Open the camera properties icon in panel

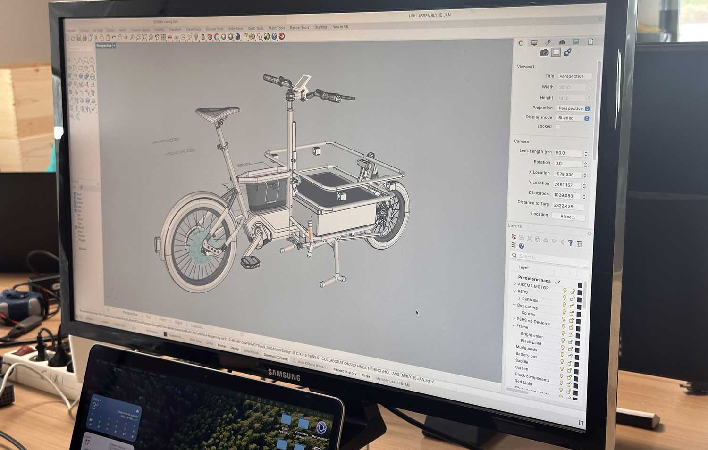point(544,52)
